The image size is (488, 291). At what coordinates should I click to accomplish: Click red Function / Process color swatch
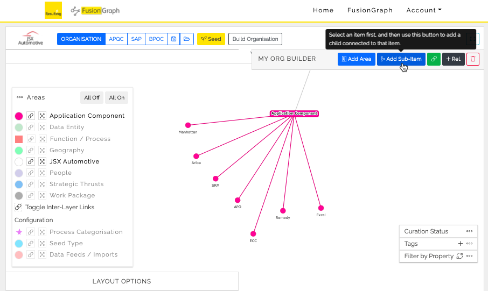tap(19, 139)
